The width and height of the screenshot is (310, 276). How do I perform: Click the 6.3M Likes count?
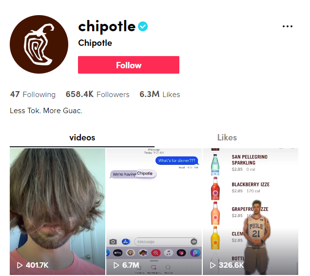coord(160,95)
